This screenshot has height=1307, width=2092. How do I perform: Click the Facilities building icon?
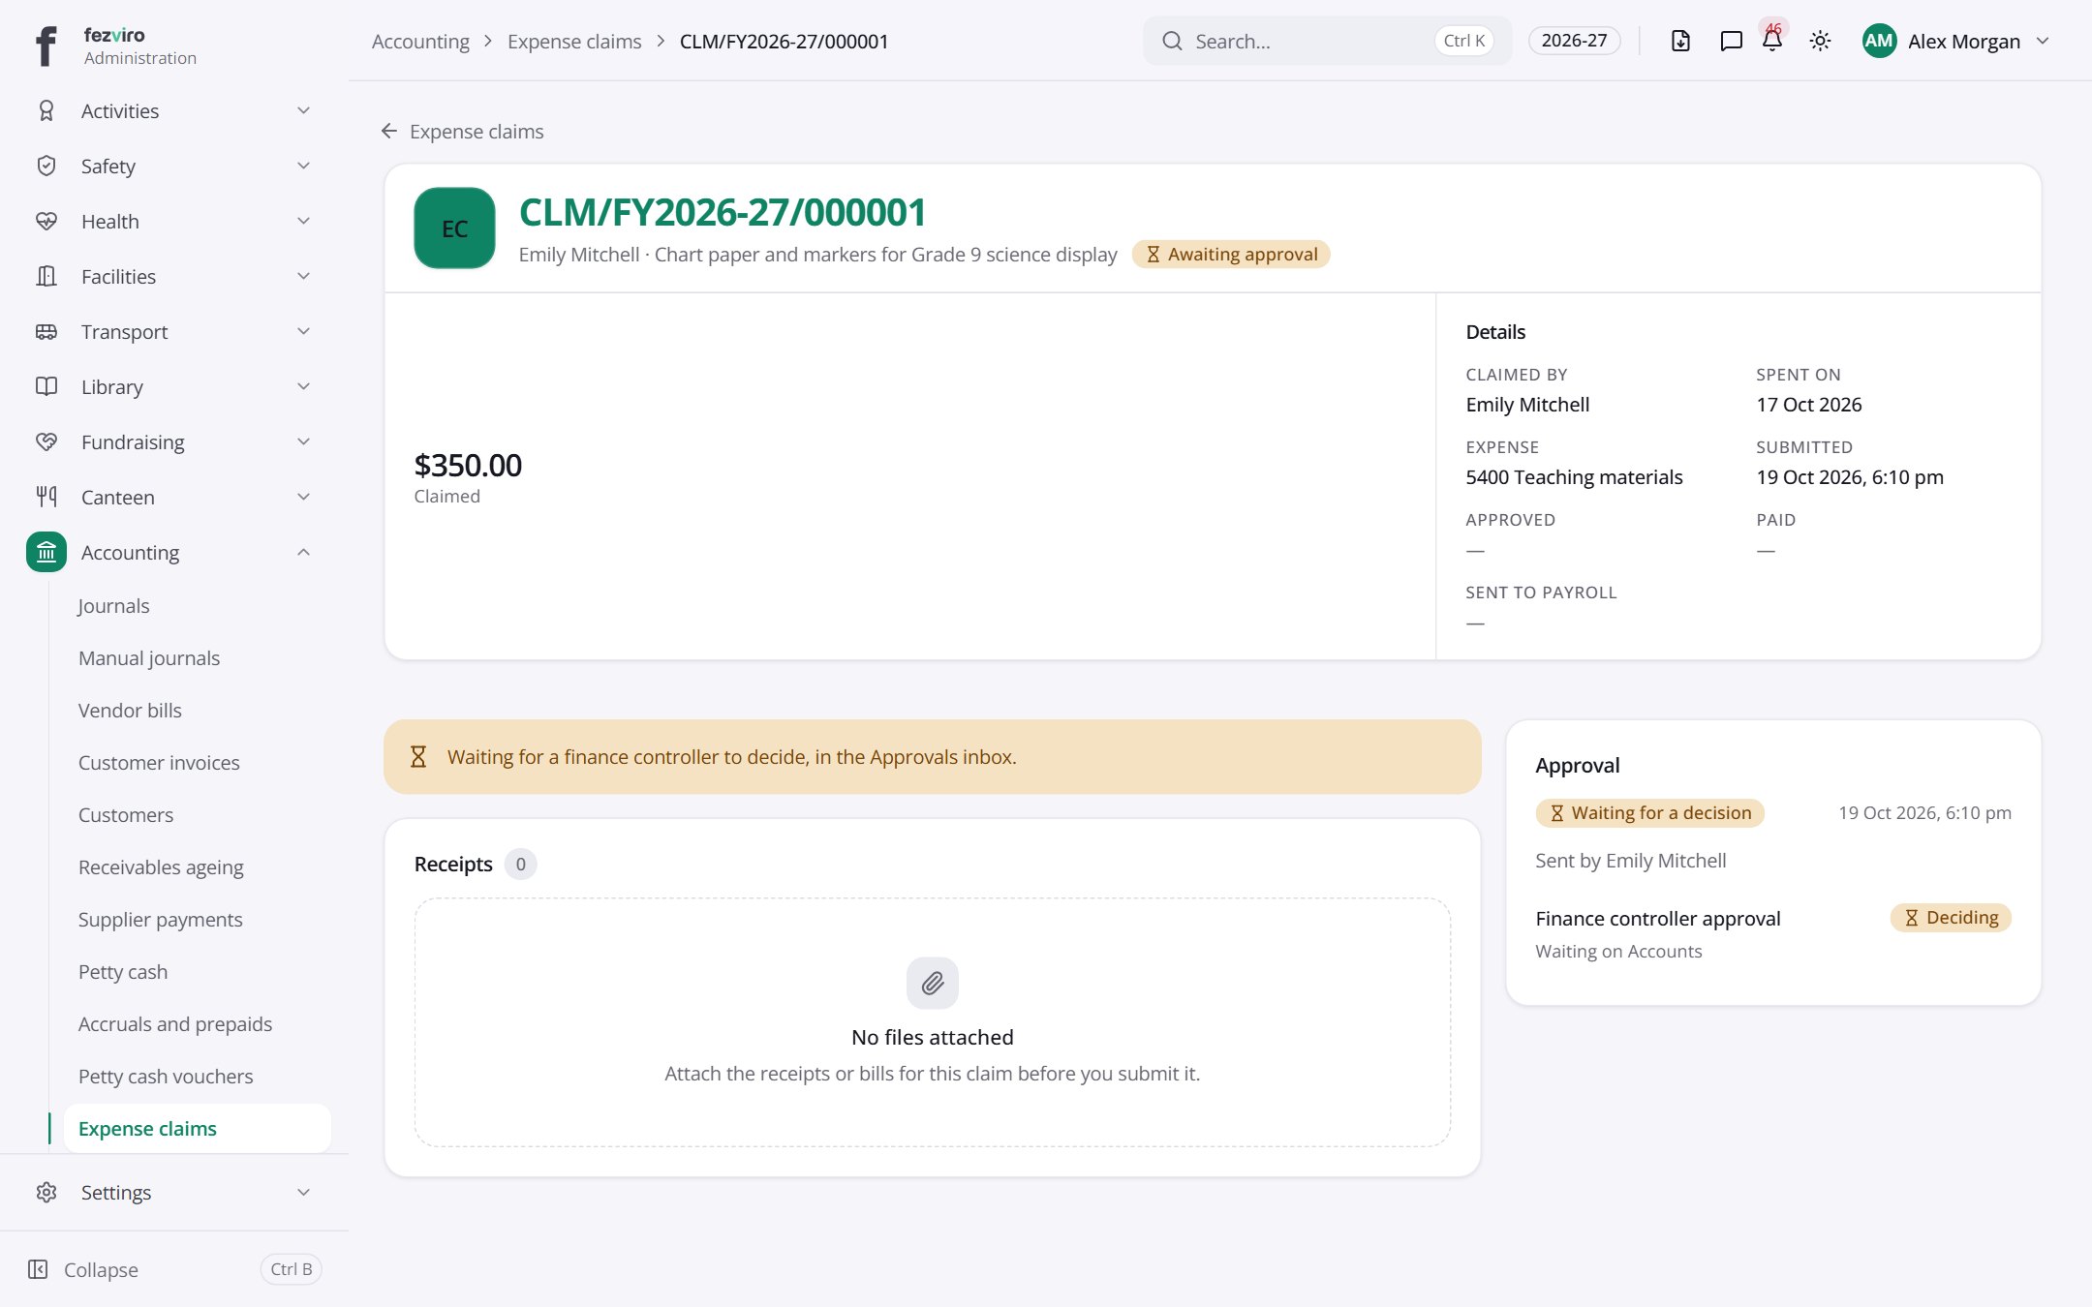46,276
